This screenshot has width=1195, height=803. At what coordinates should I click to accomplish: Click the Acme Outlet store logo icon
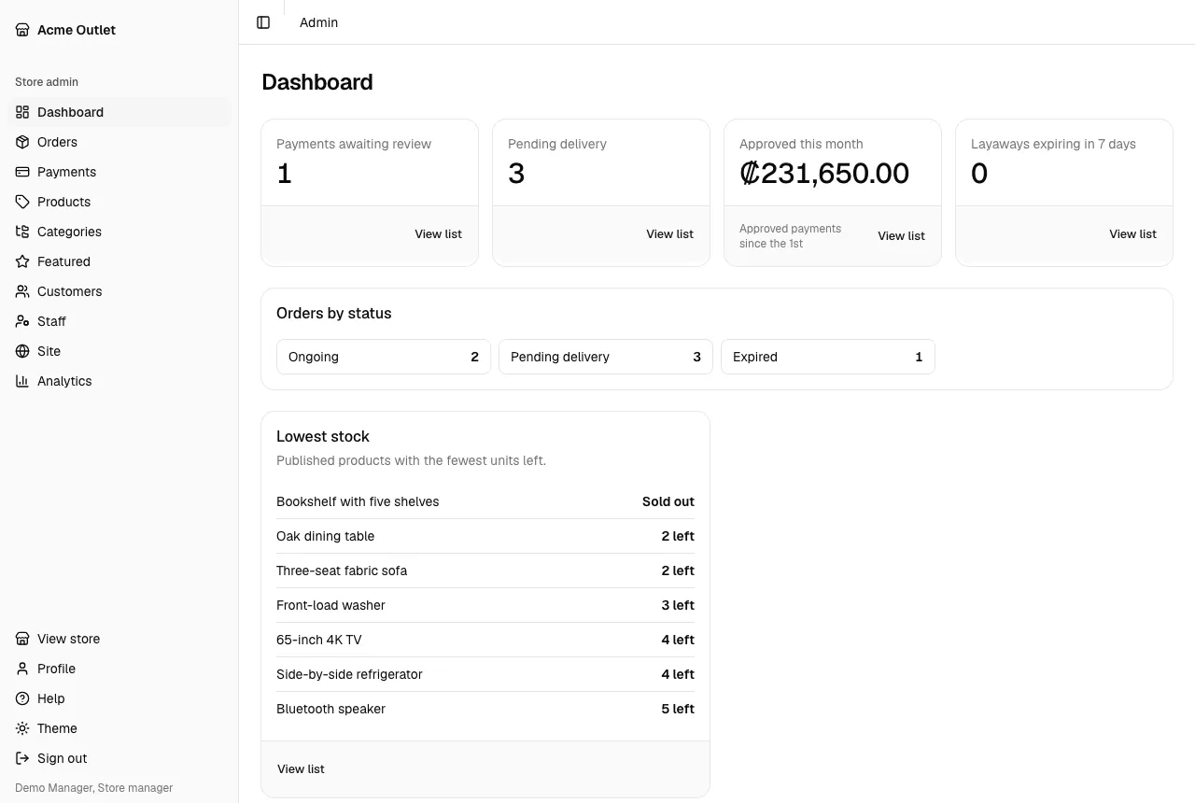(x=22, y=30)
